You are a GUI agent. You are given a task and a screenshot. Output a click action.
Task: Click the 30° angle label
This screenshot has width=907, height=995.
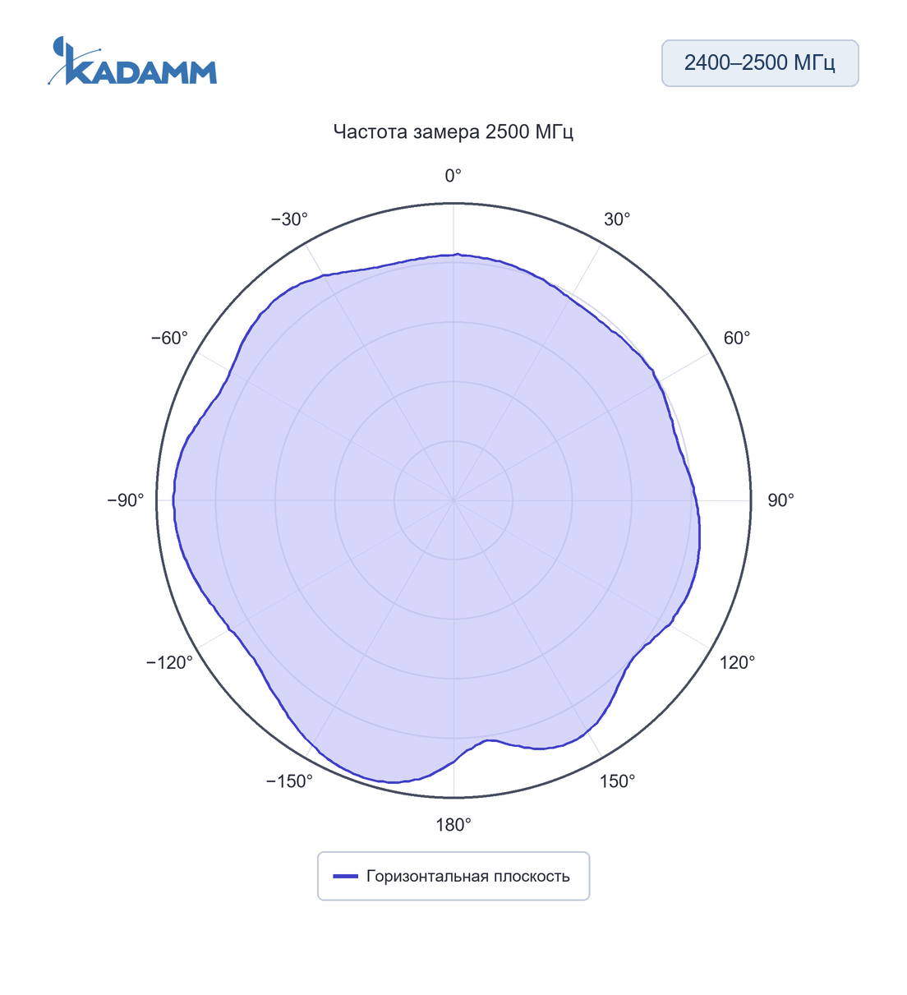(x=617, y=219)
